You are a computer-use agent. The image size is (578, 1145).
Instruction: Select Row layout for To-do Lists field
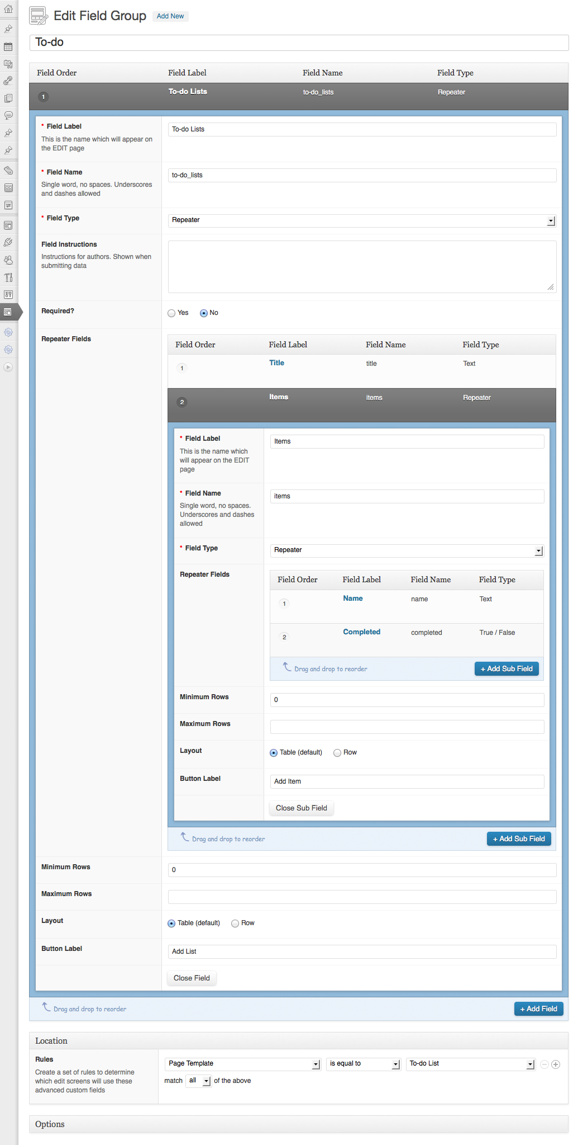pyautogui.click(x=235, y=923)
